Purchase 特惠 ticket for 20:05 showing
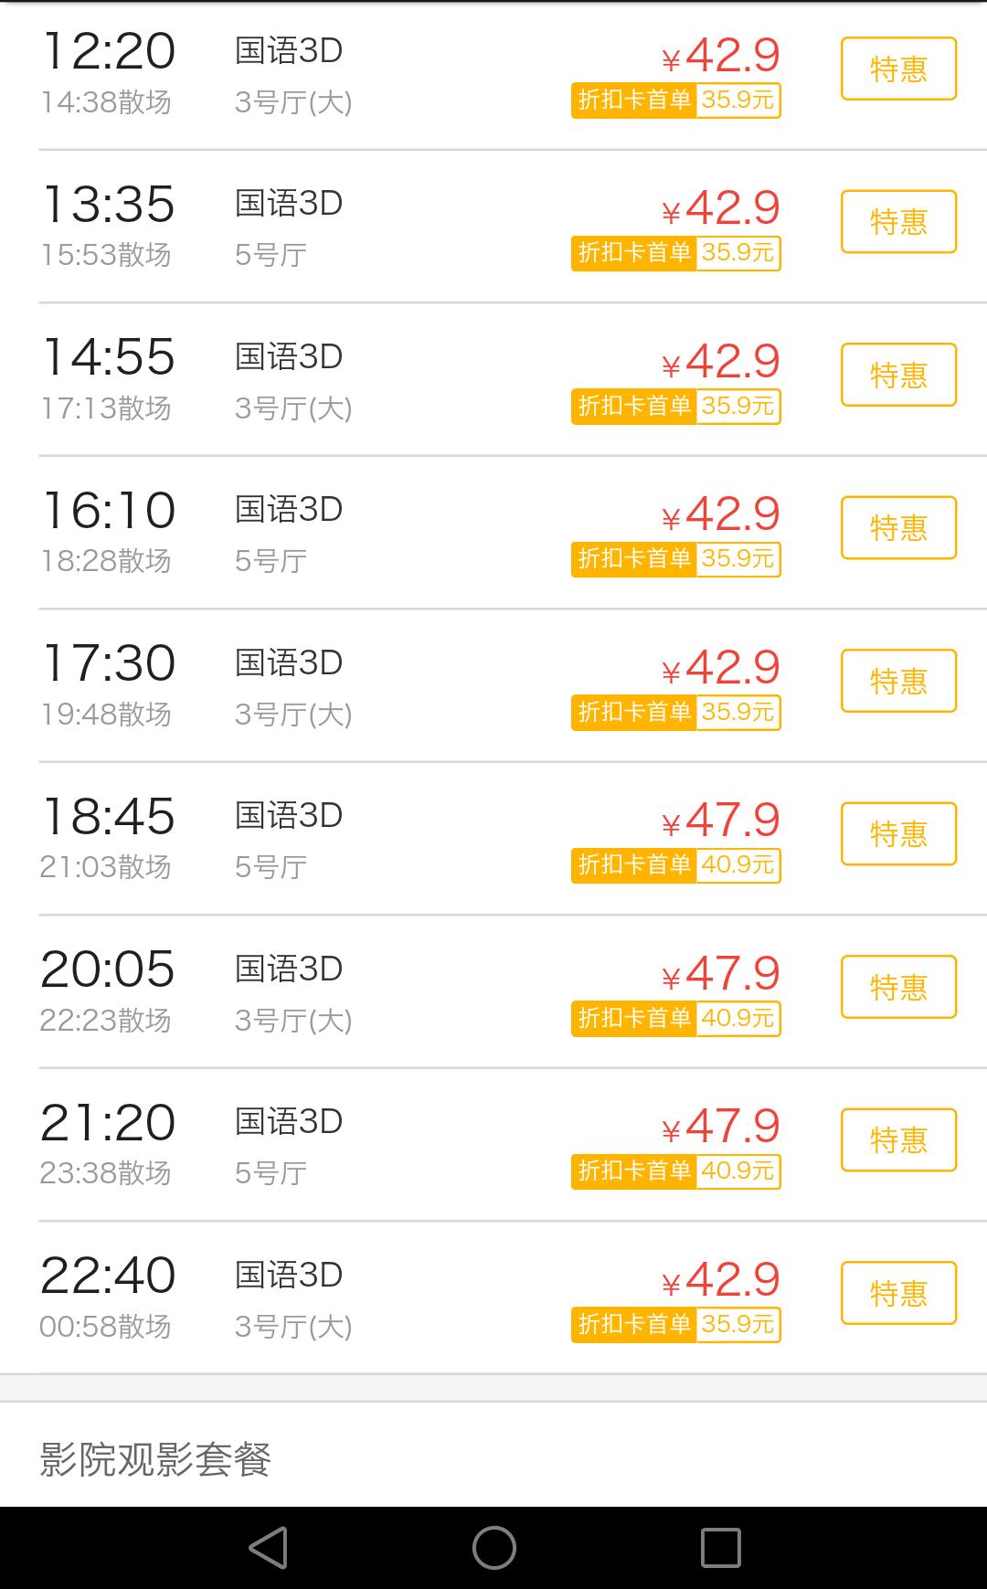This screenshot has height=1589, width=987. coord(898,987)
